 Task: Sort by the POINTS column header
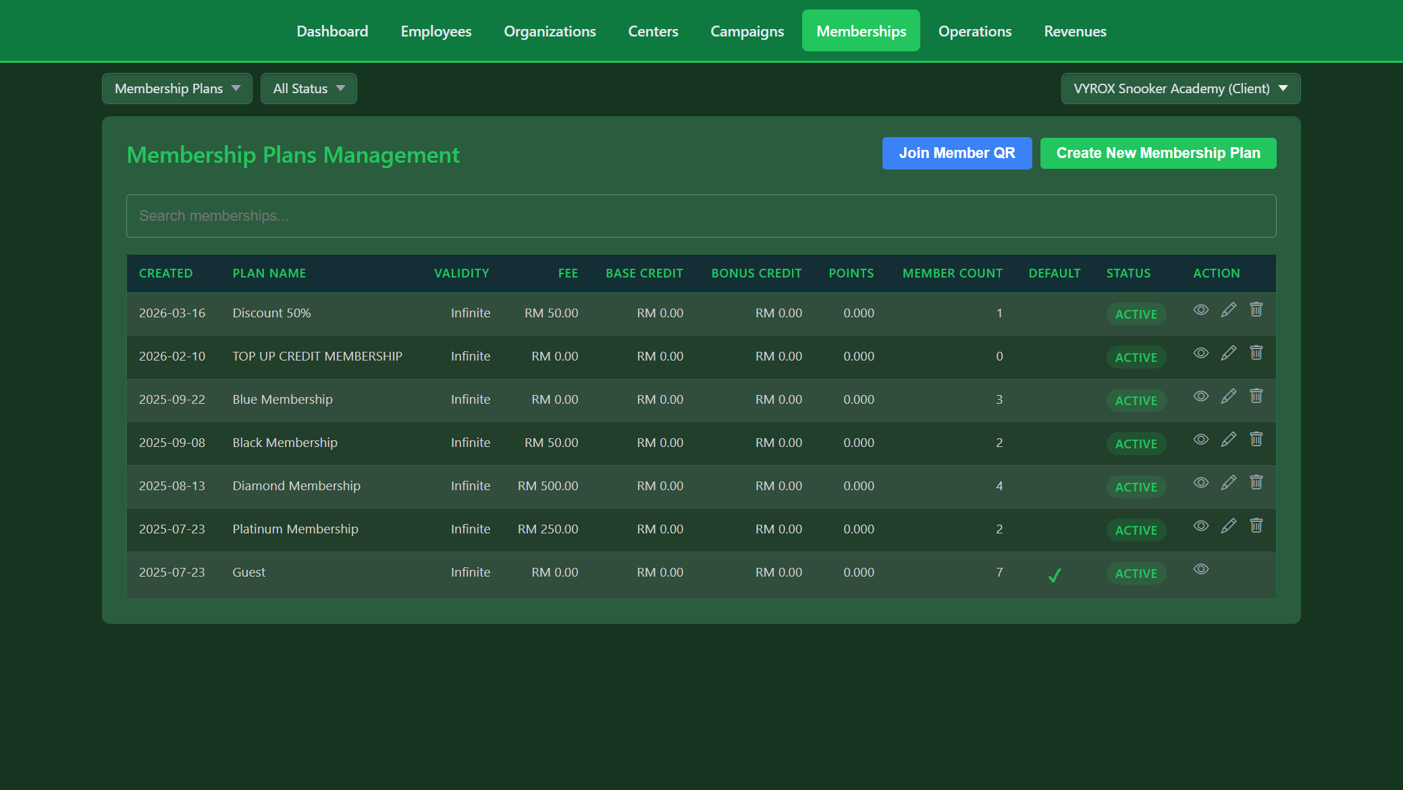point(851,273)
